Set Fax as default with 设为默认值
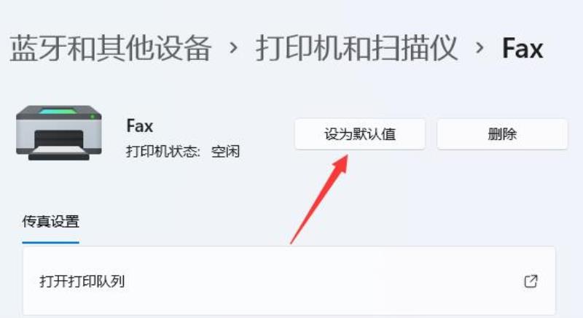583x318 pixels. tap(360, 134)
